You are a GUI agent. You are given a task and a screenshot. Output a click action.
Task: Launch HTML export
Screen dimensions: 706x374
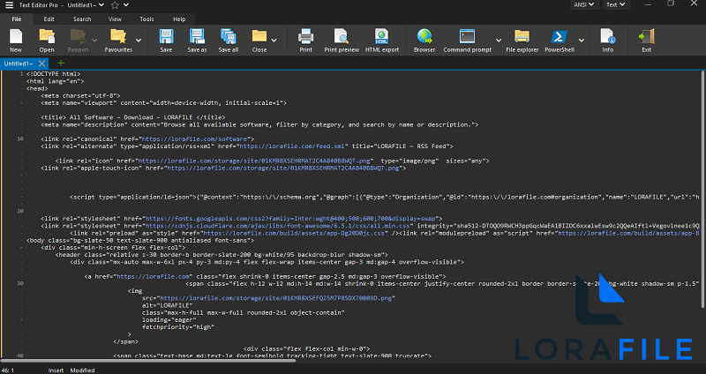click(382, 36)
